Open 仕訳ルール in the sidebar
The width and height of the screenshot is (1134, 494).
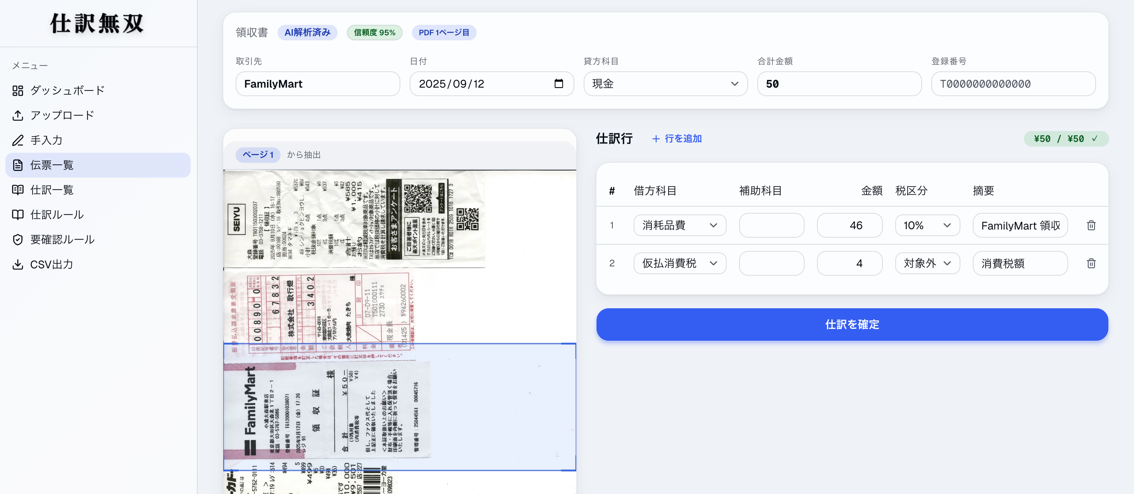[98, 214]
